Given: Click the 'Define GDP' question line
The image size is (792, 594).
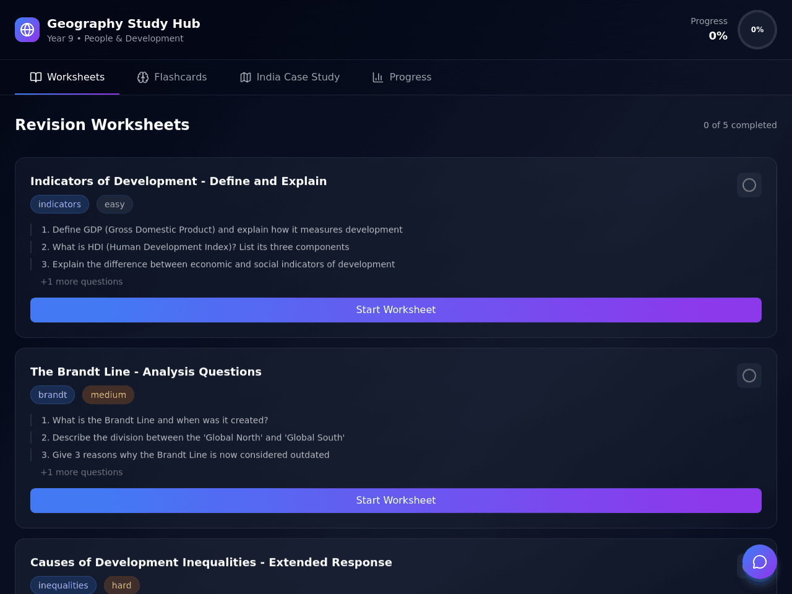Looking at the screenshot, I should 222,230.
